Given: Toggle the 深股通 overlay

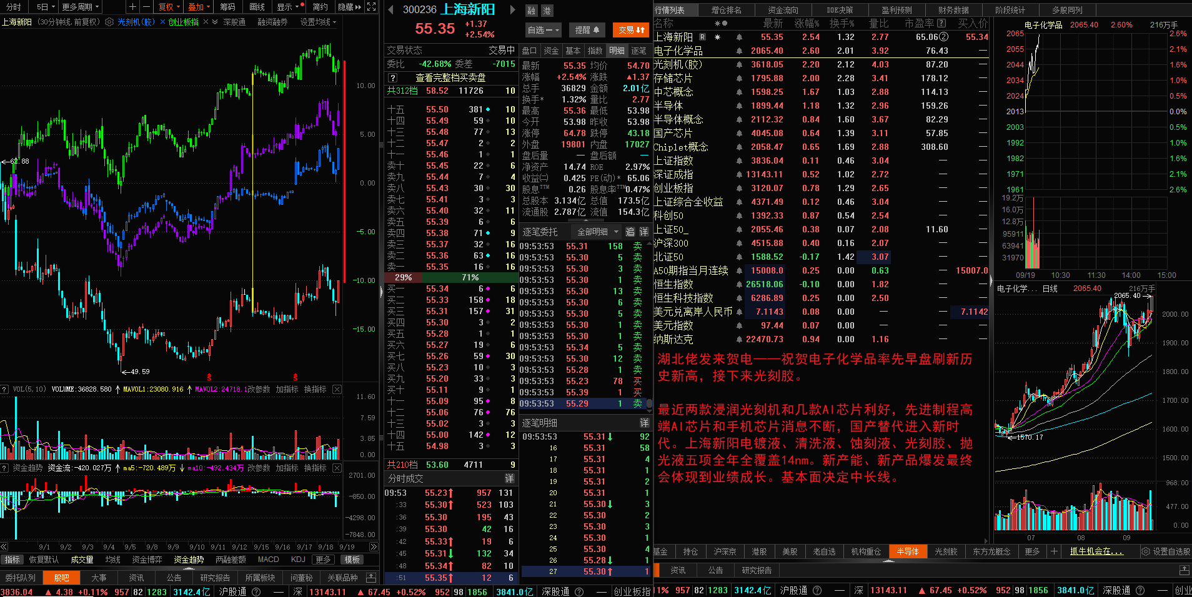Looking at the screenshot, I should click(x=234, y=22).
